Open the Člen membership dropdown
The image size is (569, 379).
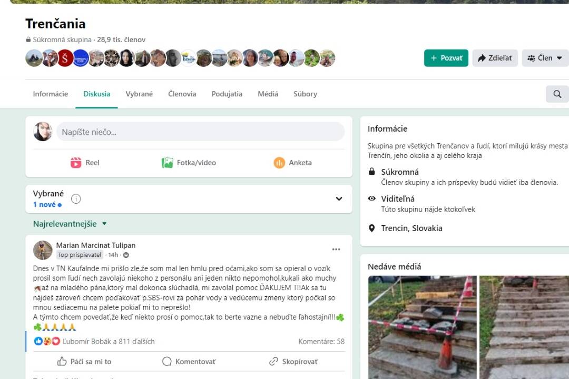545,58
